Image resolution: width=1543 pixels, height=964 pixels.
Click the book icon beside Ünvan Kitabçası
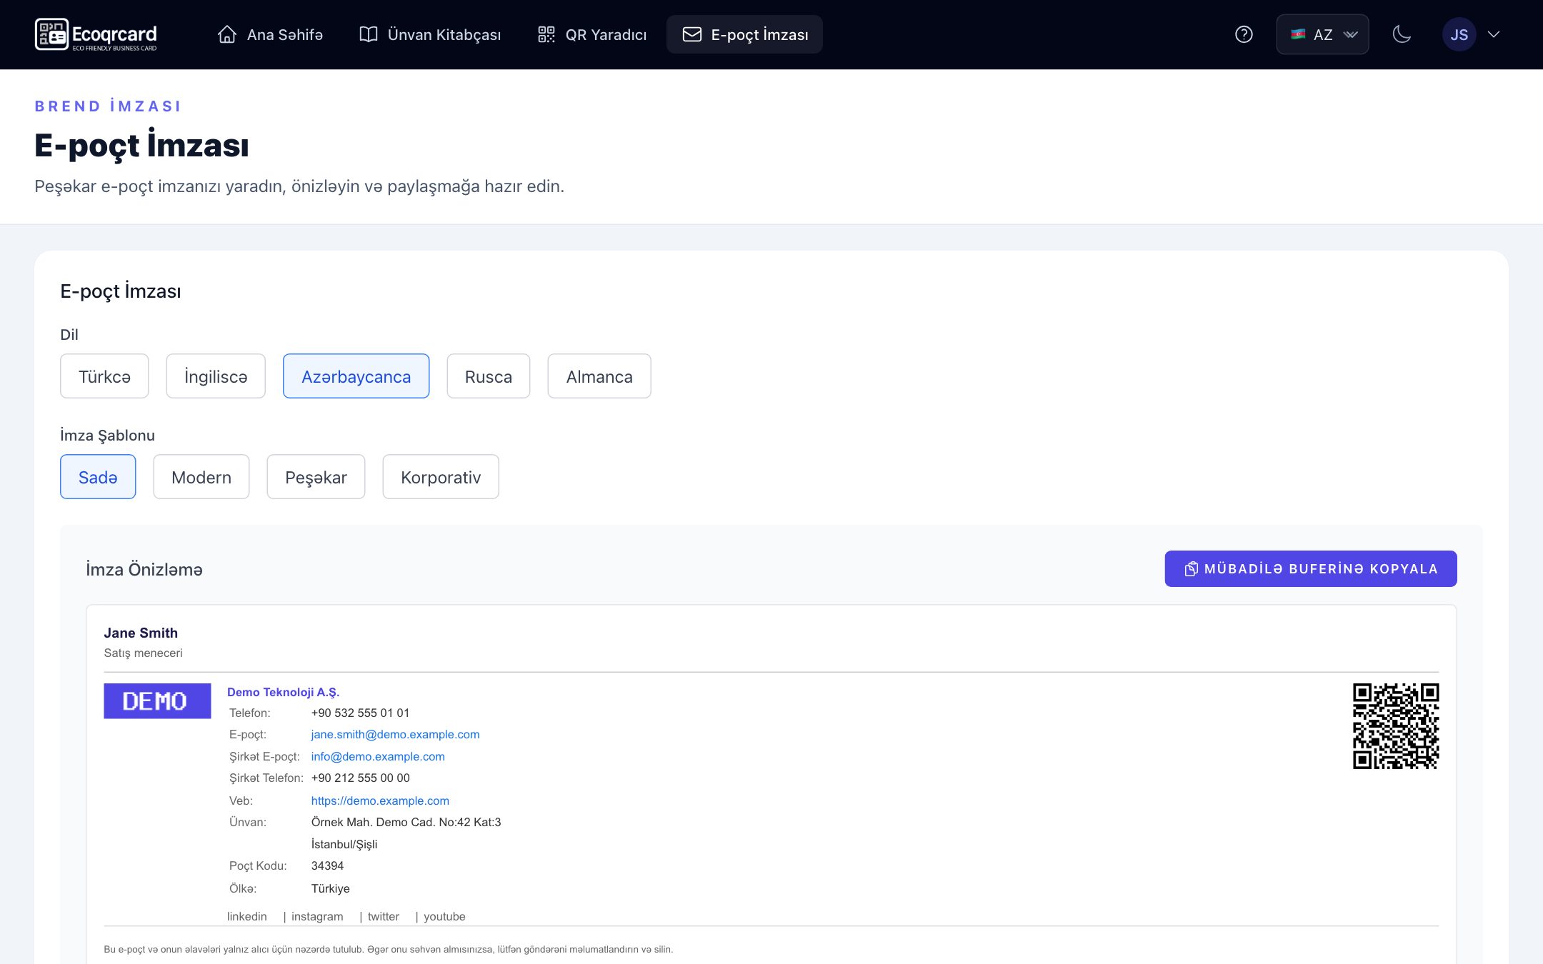[x=368, y=34]
